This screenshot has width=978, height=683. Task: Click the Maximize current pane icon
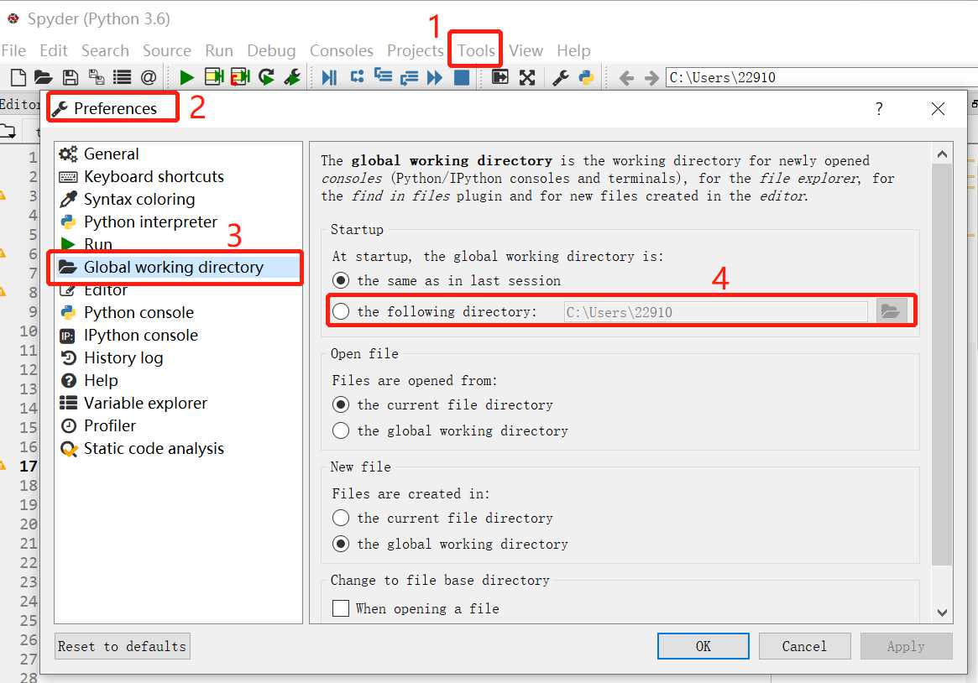tap(500, 77)
